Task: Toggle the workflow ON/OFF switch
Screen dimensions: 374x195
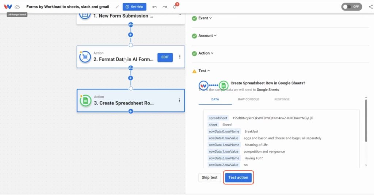Action: pyautogui.click(x=352, y=7)
